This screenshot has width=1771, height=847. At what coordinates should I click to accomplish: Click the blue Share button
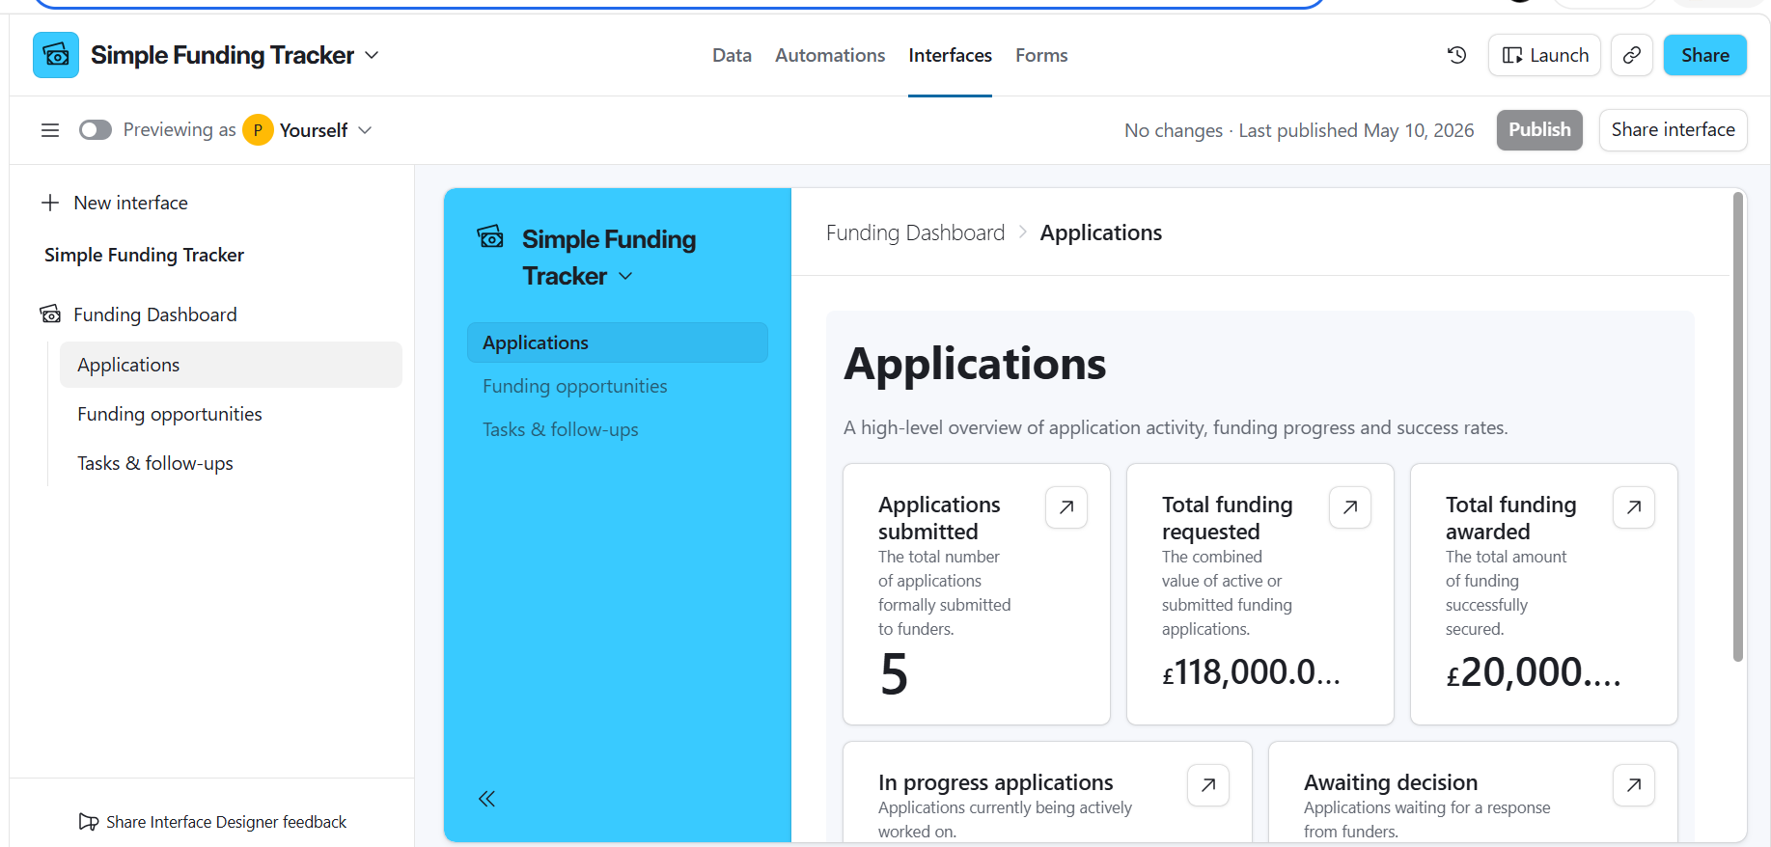click(x=1704, y=55)
